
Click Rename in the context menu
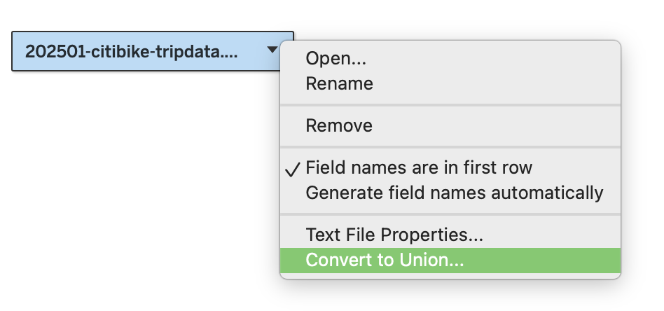[x=339, y=84]
